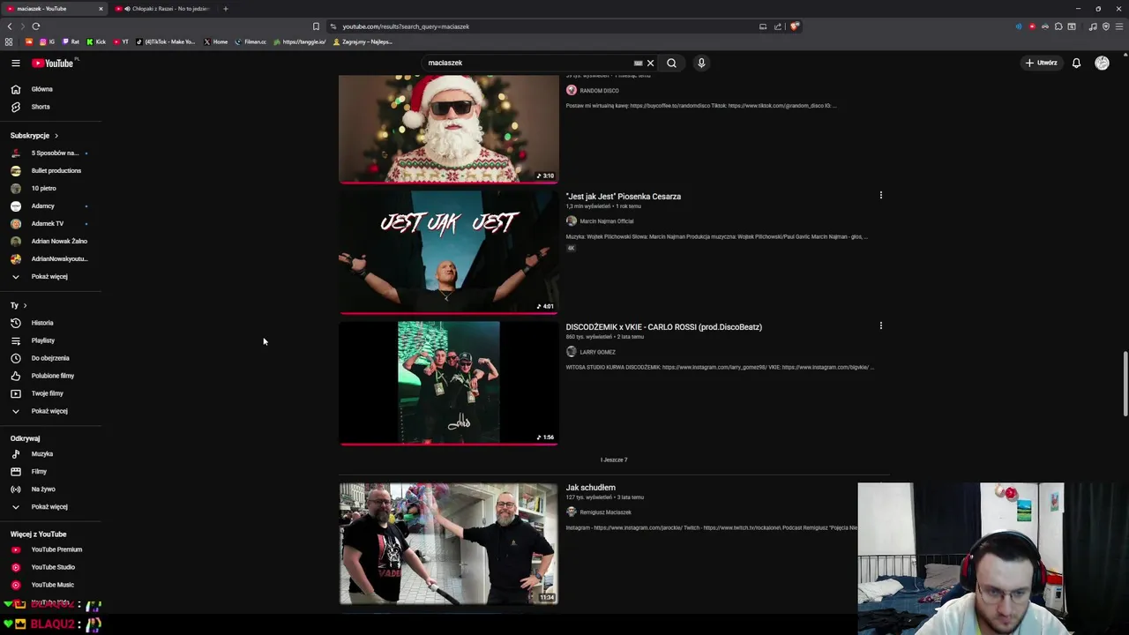This screenshot has width=1129, height=635.
Task: Open the Jak schudłem video thumbnail
Action: tap(448, 543)
